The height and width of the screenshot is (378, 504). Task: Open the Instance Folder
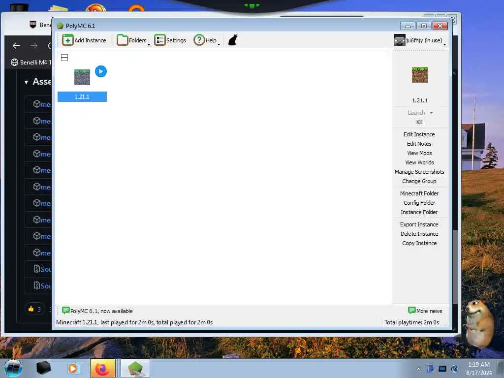tap(419, 212)
